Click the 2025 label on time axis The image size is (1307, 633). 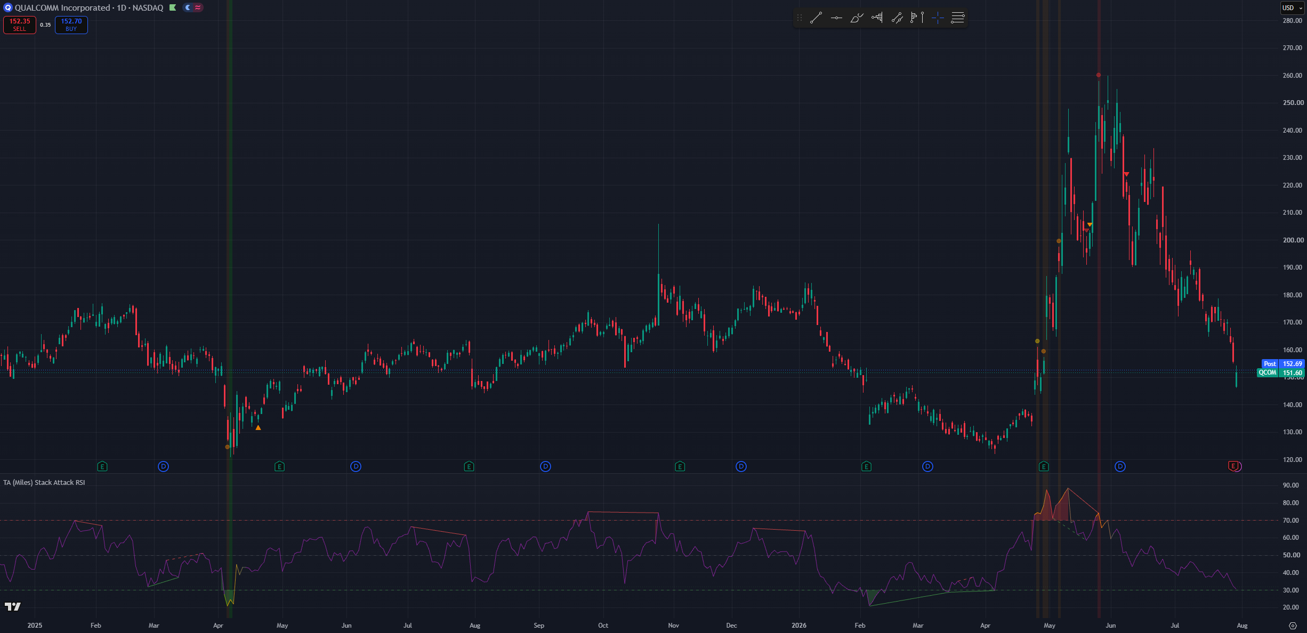coord(35,626)
